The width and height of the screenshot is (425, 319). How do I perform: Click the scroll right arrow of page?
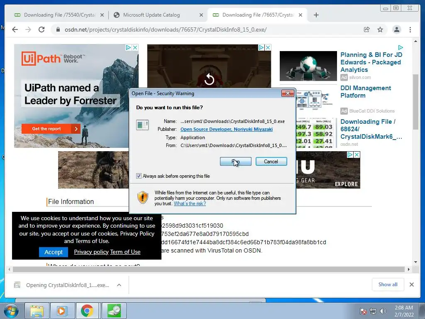[x=408, y=269]
